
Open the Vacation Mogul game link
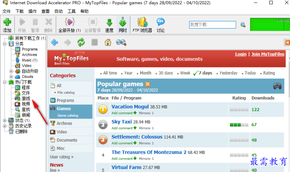(130, 107)
